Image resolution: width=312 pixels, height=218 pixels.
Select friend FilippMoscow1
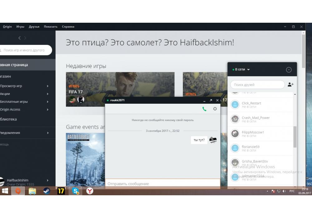pos(260,134)
